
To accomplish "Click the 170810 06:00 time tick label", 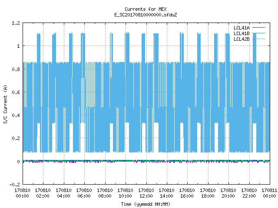I will [x=84, y=193].
